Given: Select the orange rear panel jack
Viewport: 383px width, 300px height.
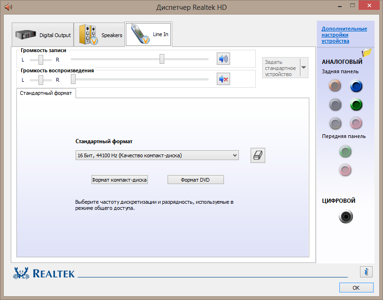Looking at the screenshot, I should 335,86.
